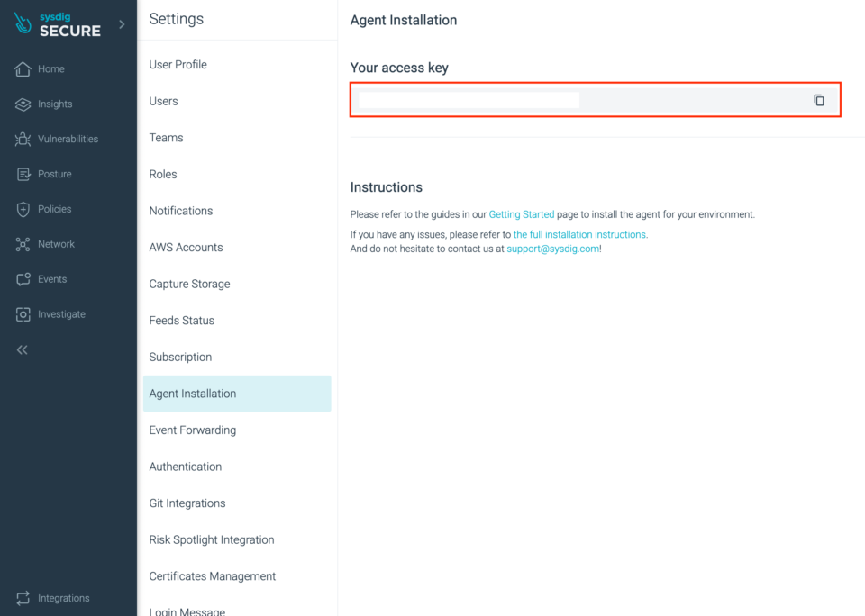
Task: Open the Policies shield icon
Action: (23, 209)
